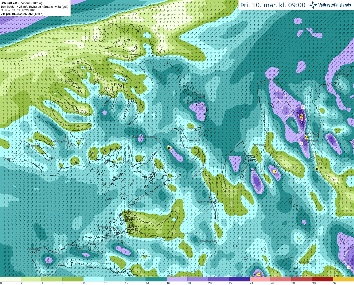Click the 8–10 m/s pale cyan legend swatch

point(94,279)
